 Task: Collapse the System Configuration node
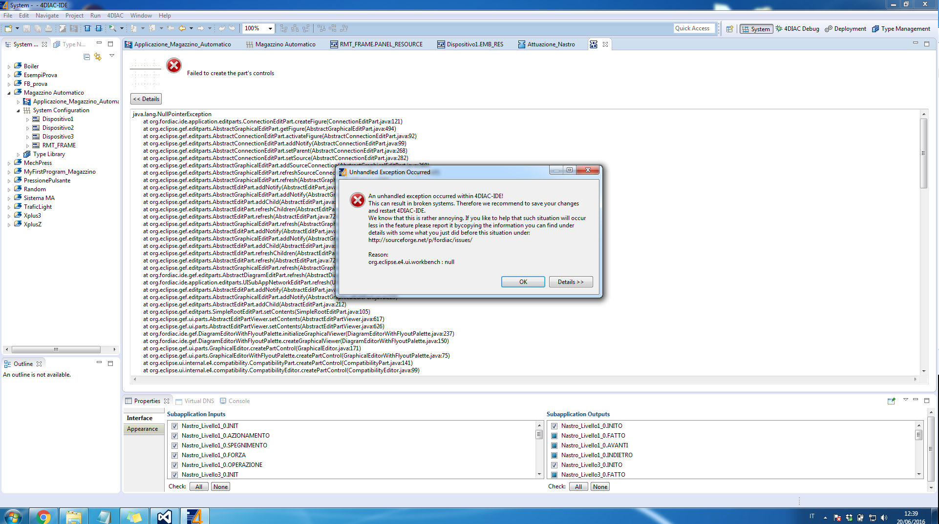tap(18, 110)
